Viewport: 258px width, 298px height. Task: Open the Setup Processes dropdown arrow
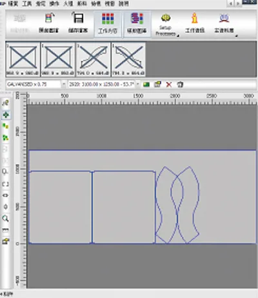click(x=178, y=36)
